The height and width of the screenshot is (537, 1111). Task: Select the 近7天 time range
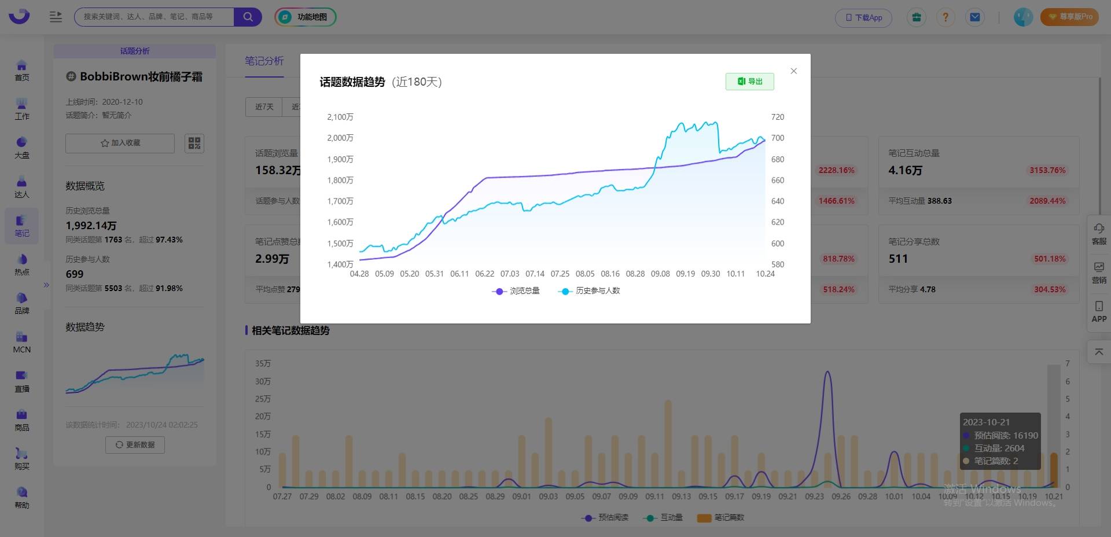coord(264,107)
